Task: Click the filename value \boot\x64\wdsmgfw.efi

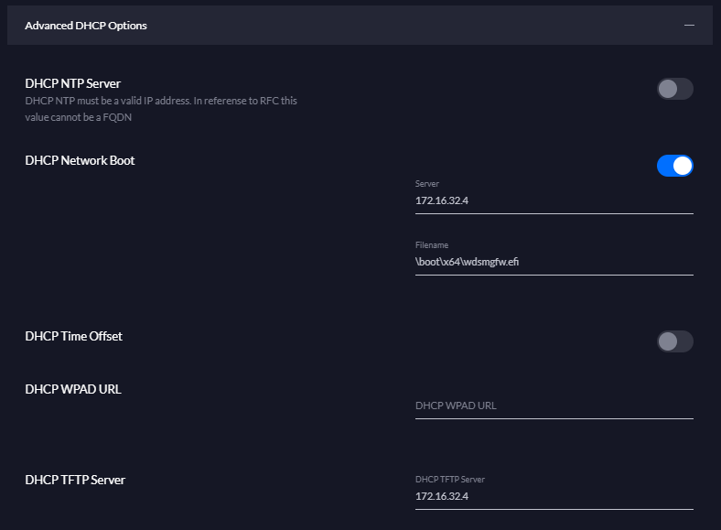Action: click(468, 261)
